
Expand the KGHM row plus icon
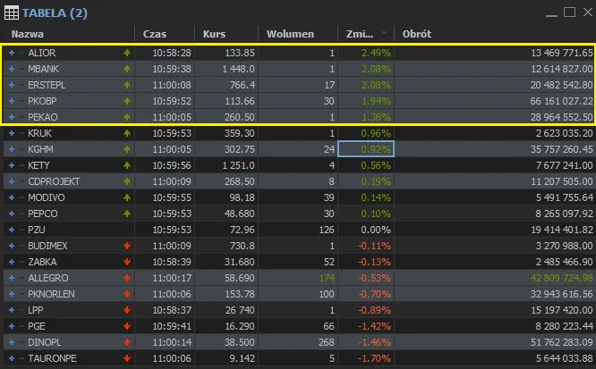click(12, 149)
